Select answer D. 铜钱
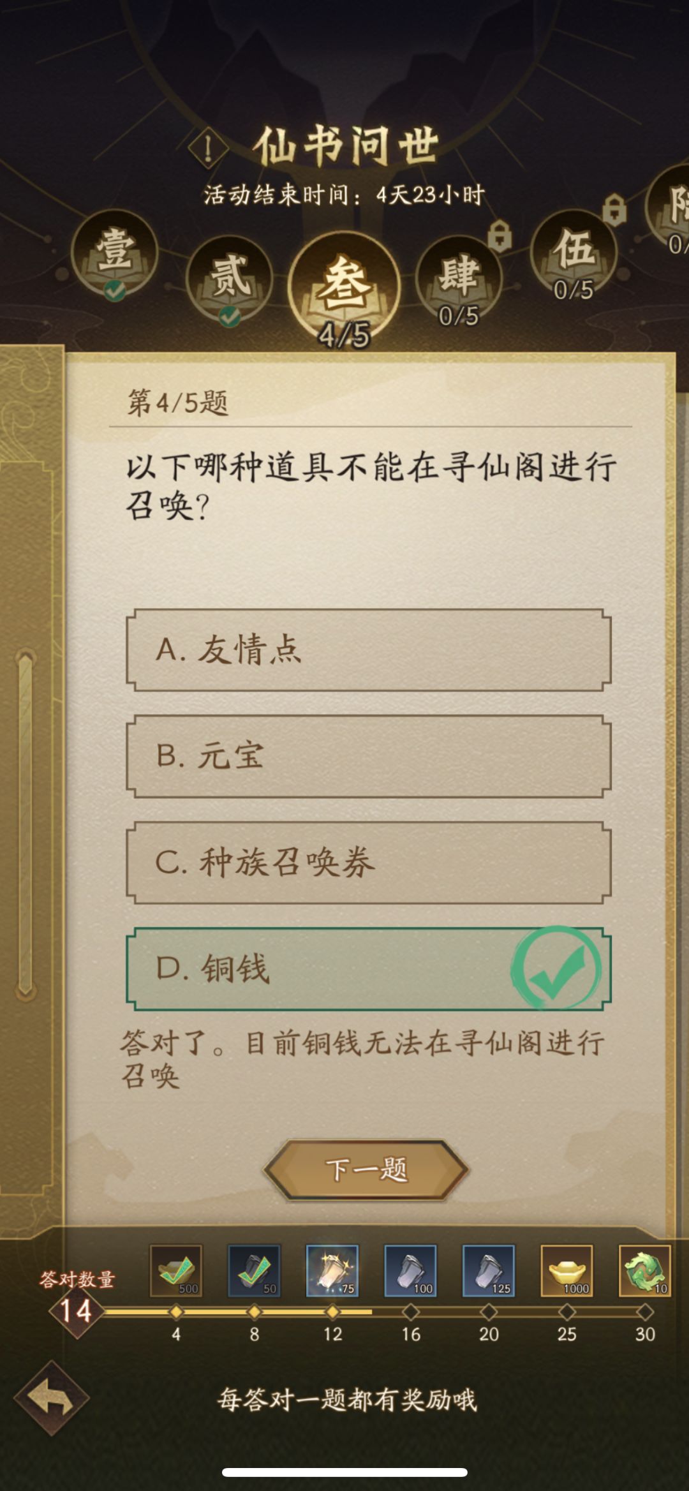 (x=368, y=968)
